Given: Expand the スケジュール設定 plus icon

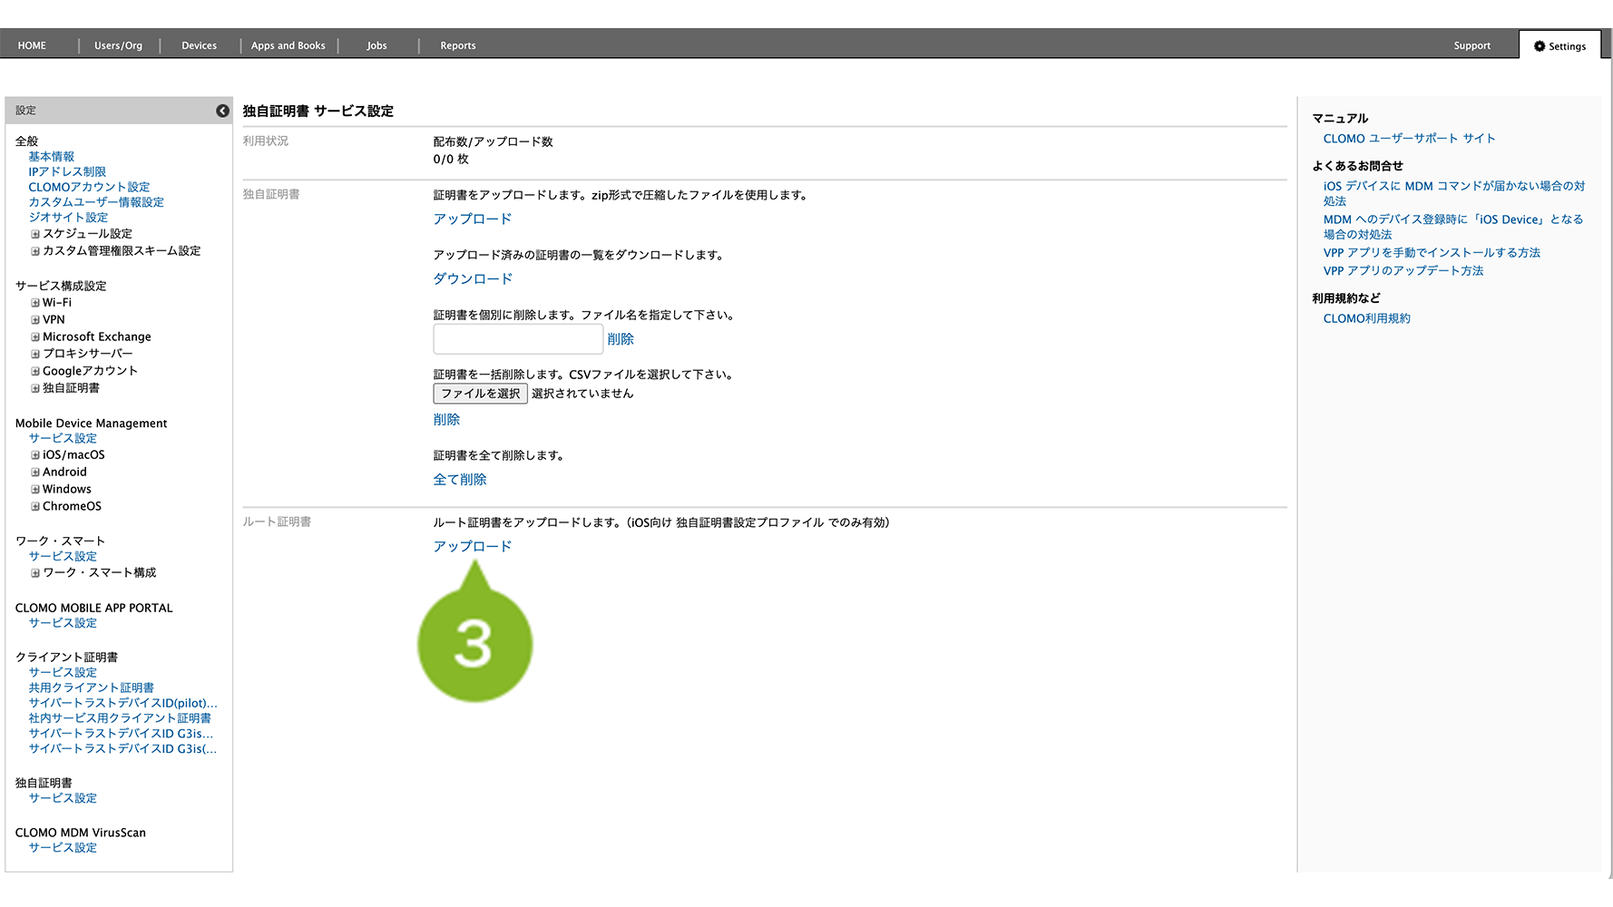Looking at the screenshot, I should (35, 234).
